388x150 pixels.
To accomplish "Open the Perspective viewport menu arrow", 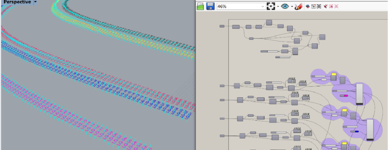I will point(35,2).
